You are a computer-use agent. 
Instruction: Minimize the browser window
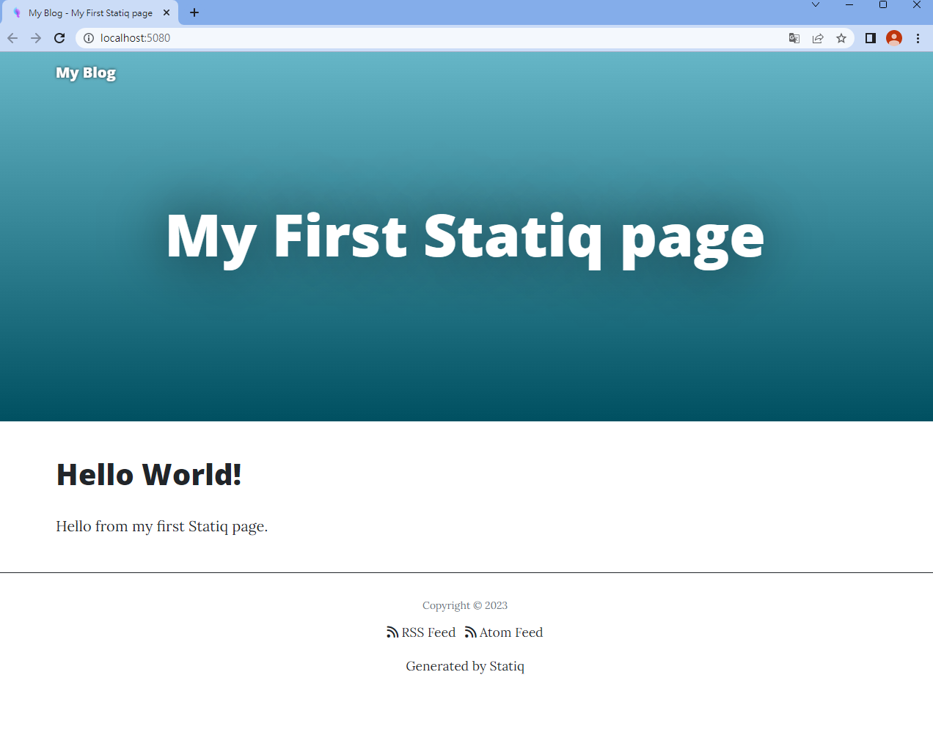(x=849, y=5)
